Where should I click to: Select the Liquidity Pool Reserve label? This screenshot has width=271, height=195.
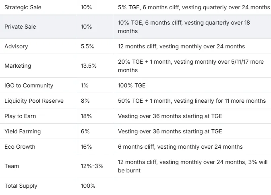pyautogui.click(x=34, y=101)
